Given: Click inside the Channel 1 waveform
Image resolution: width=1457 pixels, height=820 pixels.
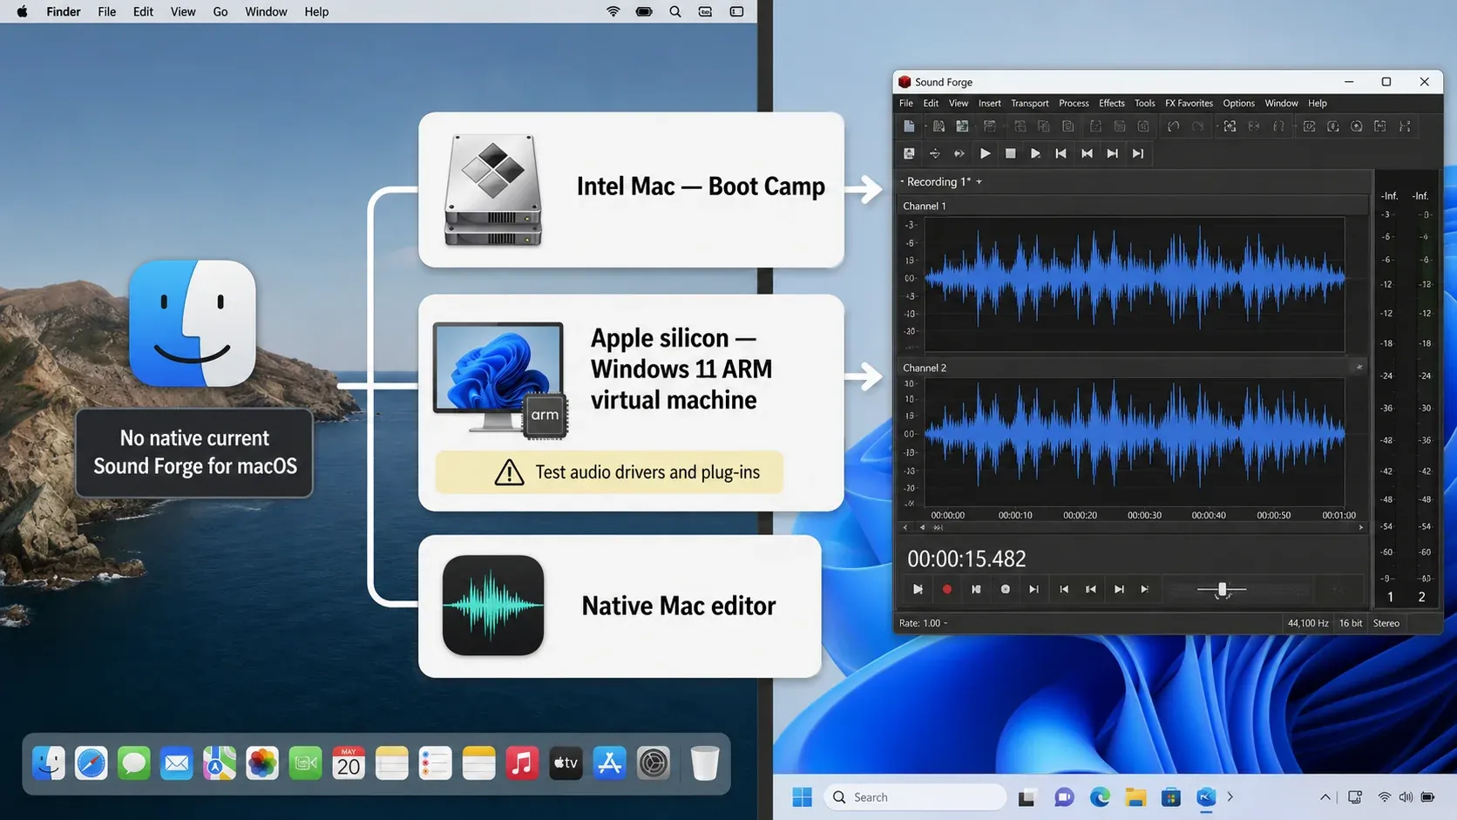Looking at the screenshot, I should pos(1134,283).
